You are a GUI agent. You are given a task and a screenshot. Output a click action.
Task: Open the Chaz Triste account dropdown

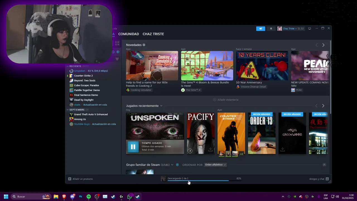pyautogui.click(x=290, y=28)
